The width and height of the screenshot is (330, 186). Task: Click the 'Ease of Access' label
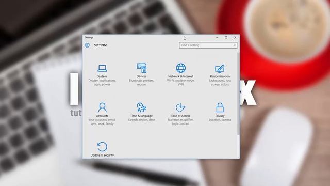point(180,116)
